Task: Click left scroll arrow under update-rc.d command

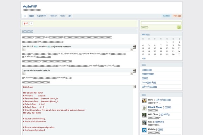Action: (24, 74)
